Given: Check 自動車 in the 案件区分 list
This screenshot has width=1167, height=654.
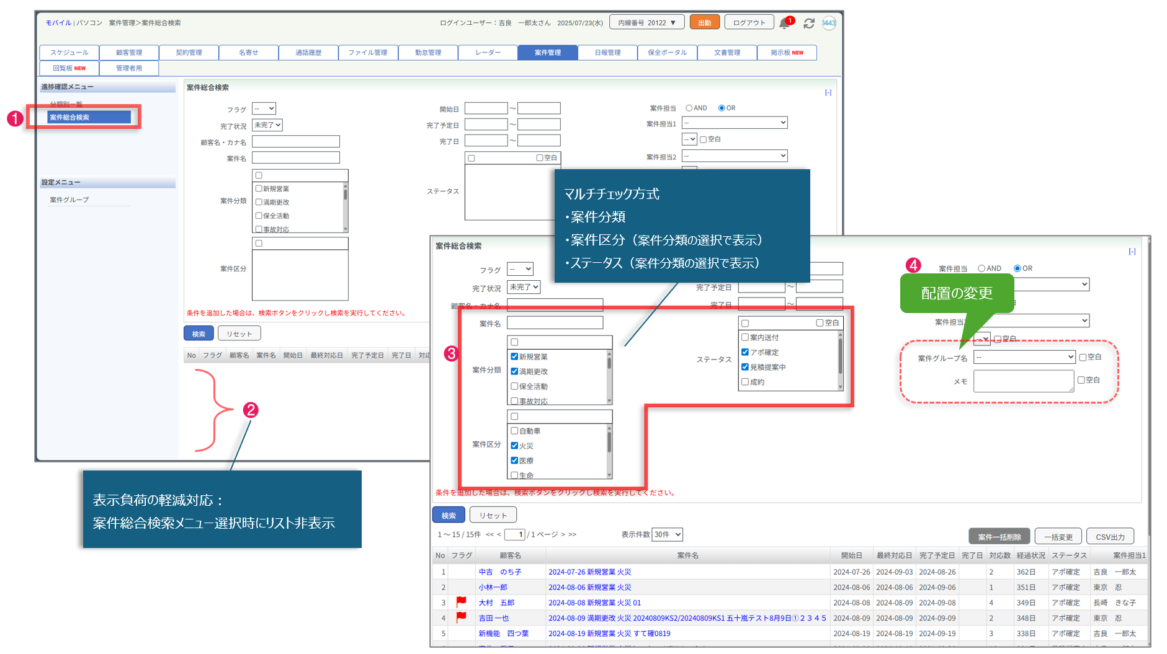Looking at the screenshot, I should click(x=514, y=431).
